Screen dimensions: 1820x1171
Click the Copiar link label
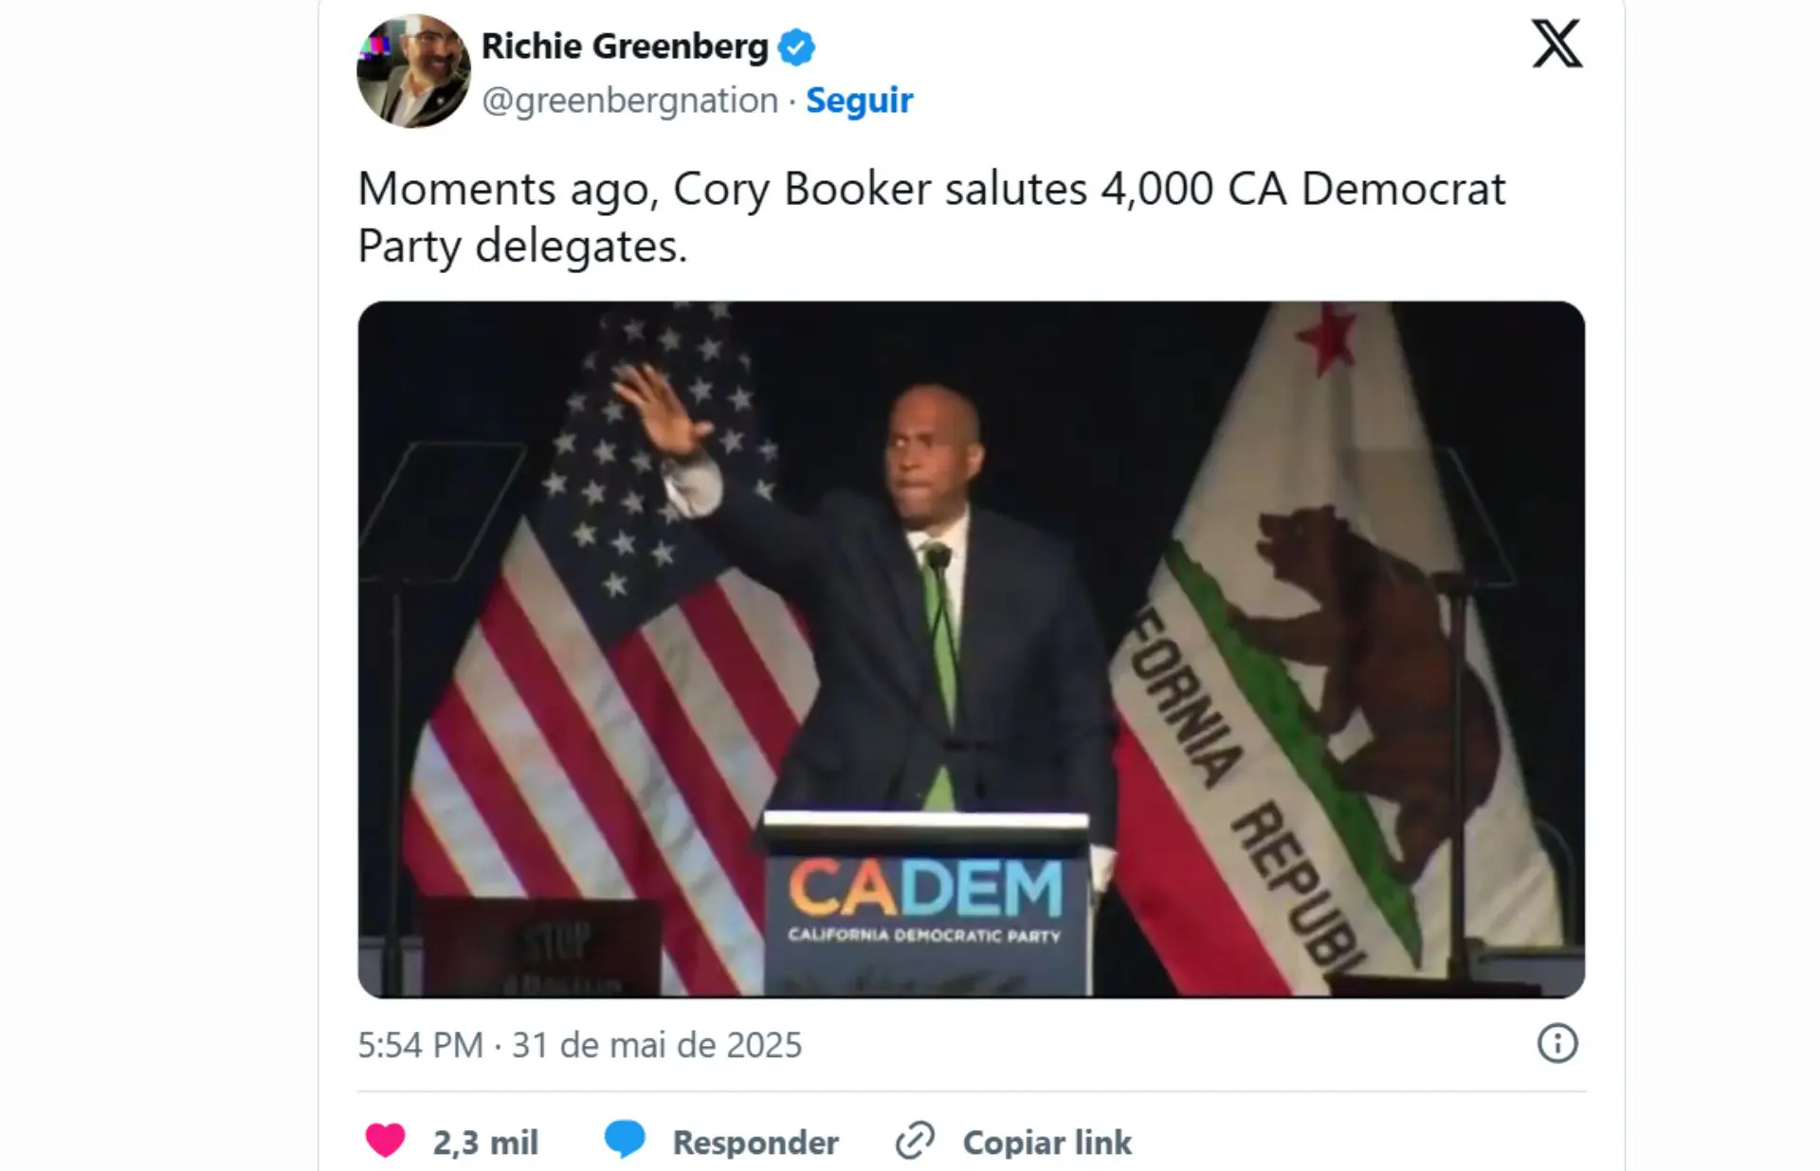click(x=1046, y=1143)
